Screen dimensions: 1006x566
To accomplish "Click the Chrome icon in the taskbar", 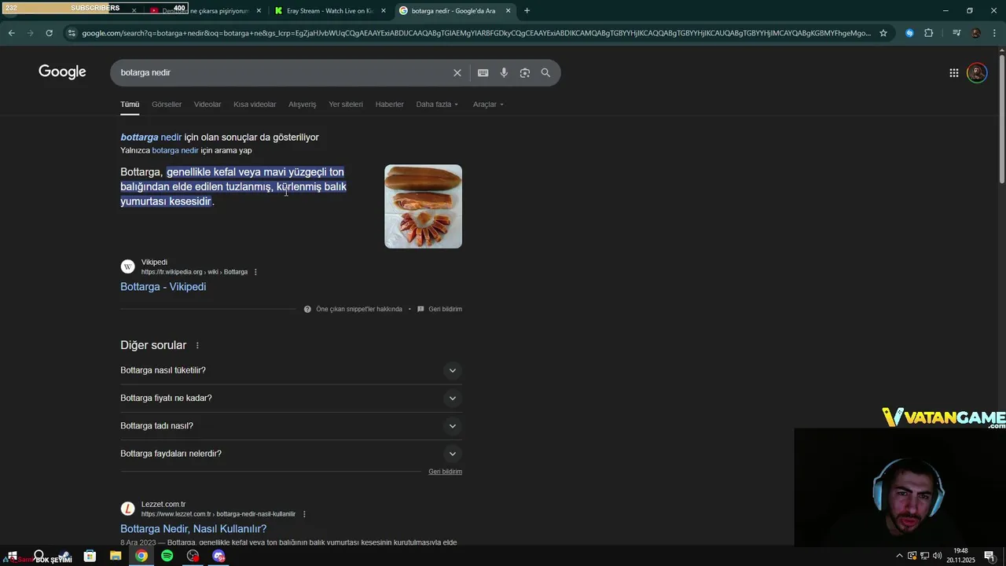I will tap(141, 556).
